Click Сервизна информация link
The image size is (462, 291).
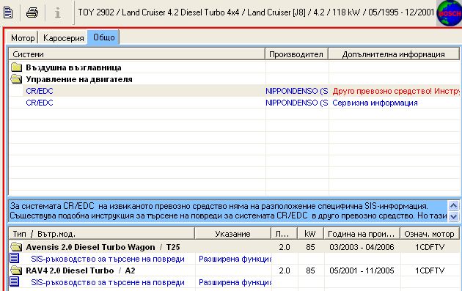tap(375, 103)
